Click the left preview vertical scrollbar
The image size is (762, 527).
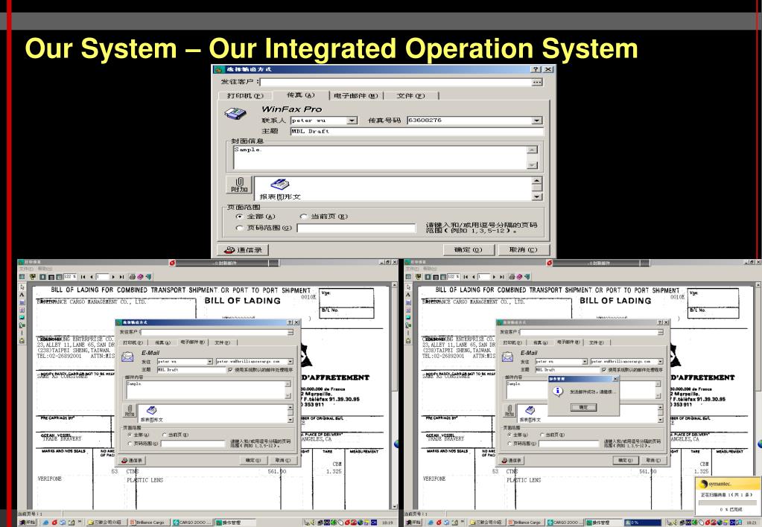click(x=395, y=395)
